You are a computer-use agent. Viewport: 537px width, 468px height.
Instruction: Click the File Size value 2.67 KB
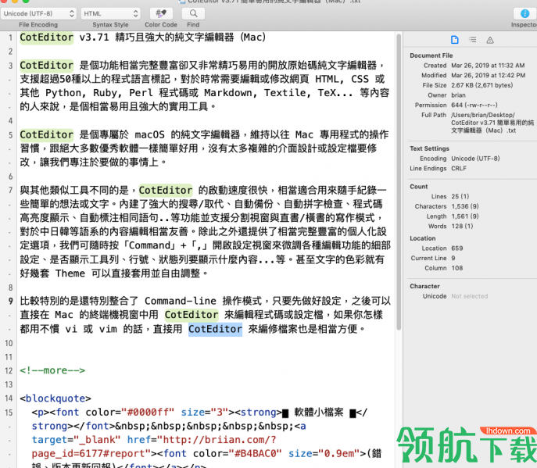482,85
